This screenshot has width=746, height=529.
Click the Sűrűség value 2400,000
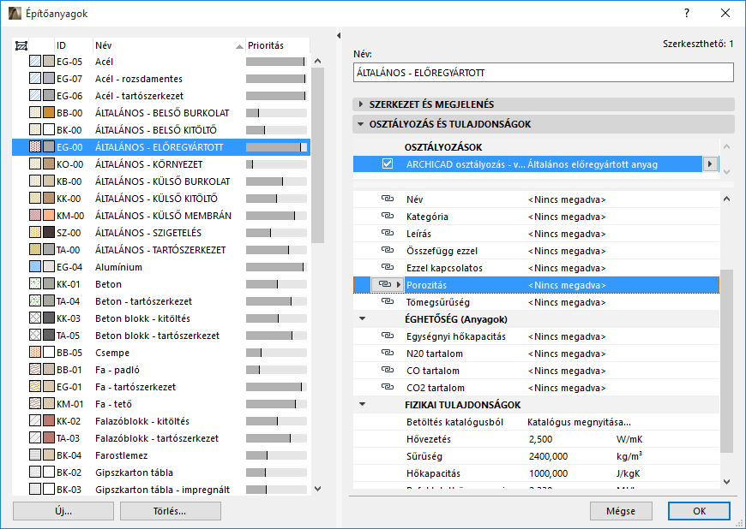[548, 456]
